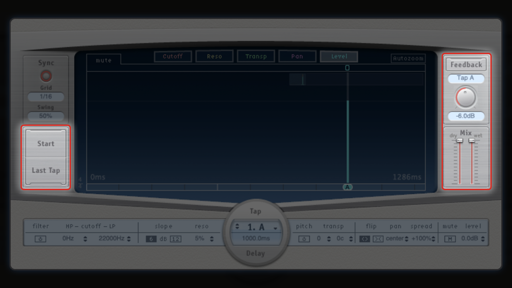Click the wet mix slider handle
The width and height of the screenshot is (512, 288).
472,141
